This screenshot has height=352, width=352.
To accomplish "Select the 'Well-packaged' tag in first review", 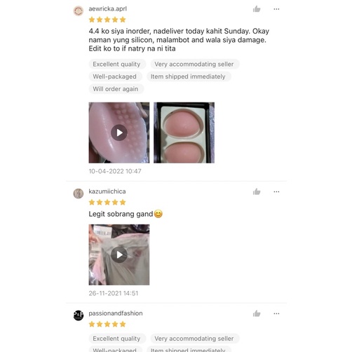I will click(x=115, y=76).
